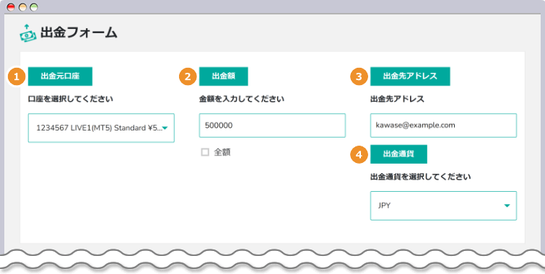The height and width of the screenshot is (274, 545).
Task: Click the 出金元口座 label
Action: point(60,76)
